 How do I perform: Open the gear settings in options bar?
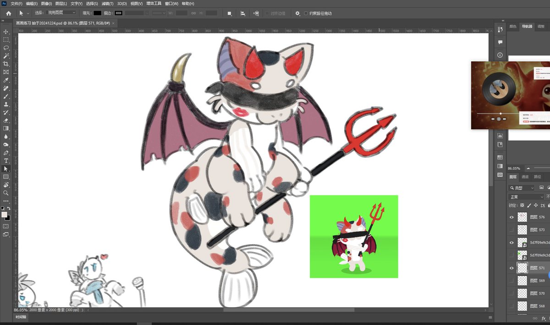pos(297,13)
